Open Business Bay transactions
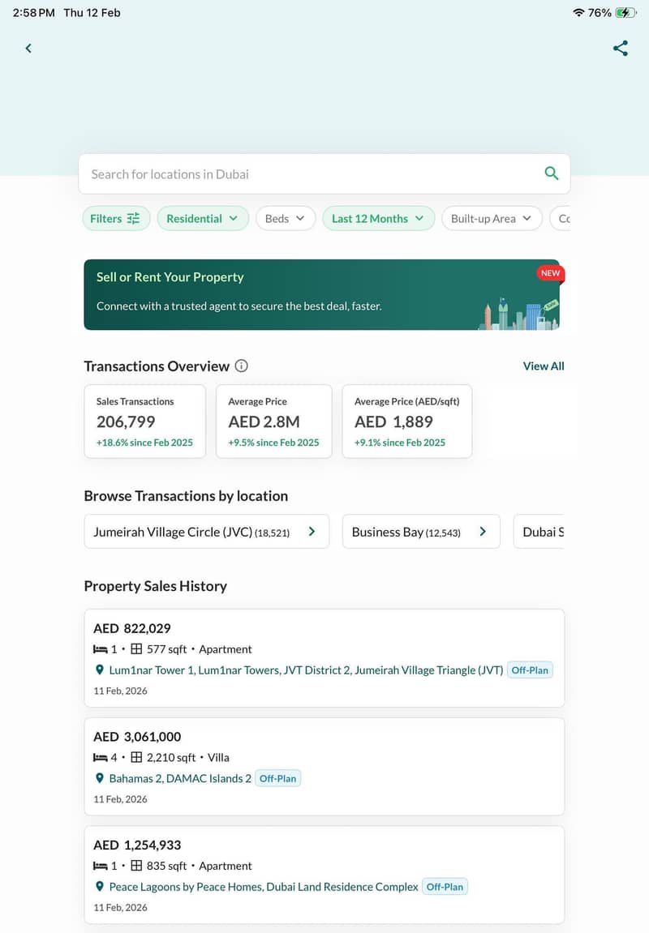The image size is (649, 933). 421,532
